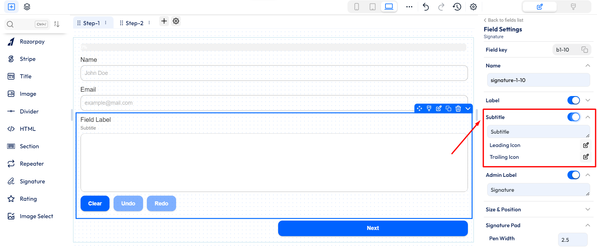Duplicate the field using the copy icon
Image resolution: width=597 pixels, height=248 pixels.
point(448,108)
